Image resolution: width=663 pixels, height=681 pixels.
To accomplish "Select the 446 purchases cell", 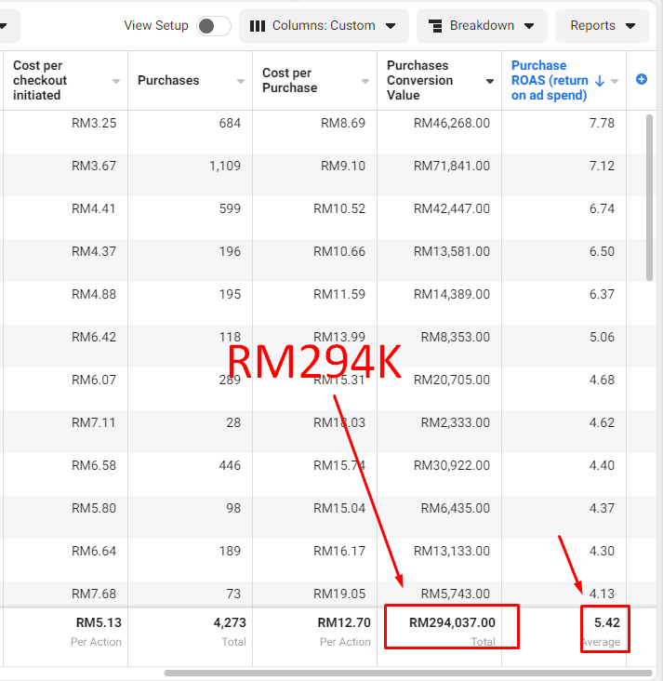I will tap(230, 465).
